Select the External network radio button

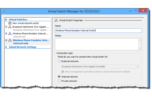click(x=59, y=61)
